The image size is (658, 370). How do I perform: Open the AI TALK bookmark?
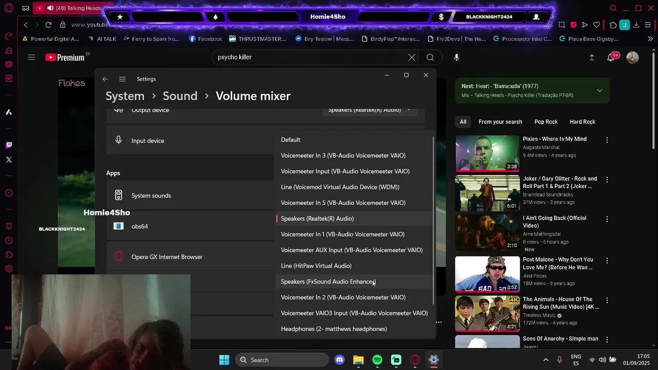102,39
